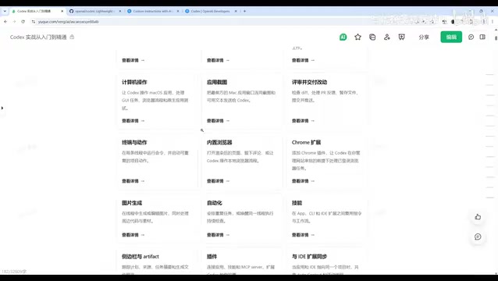Open 查看详情 under 应用截图
This screenshot has width=498, height=281.
click(x=219, y=121)
